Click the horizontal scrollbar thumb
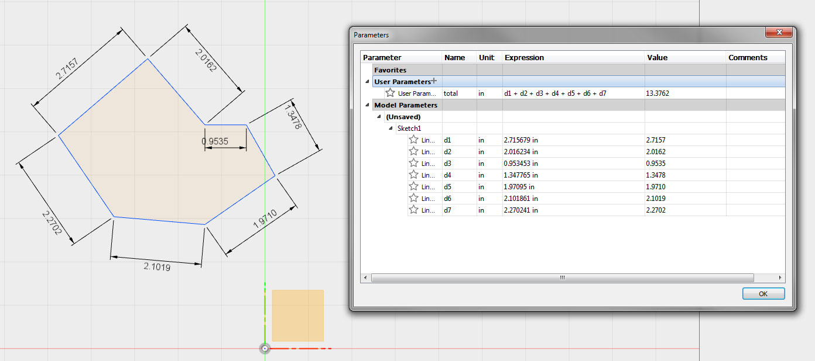 point(562,277)
